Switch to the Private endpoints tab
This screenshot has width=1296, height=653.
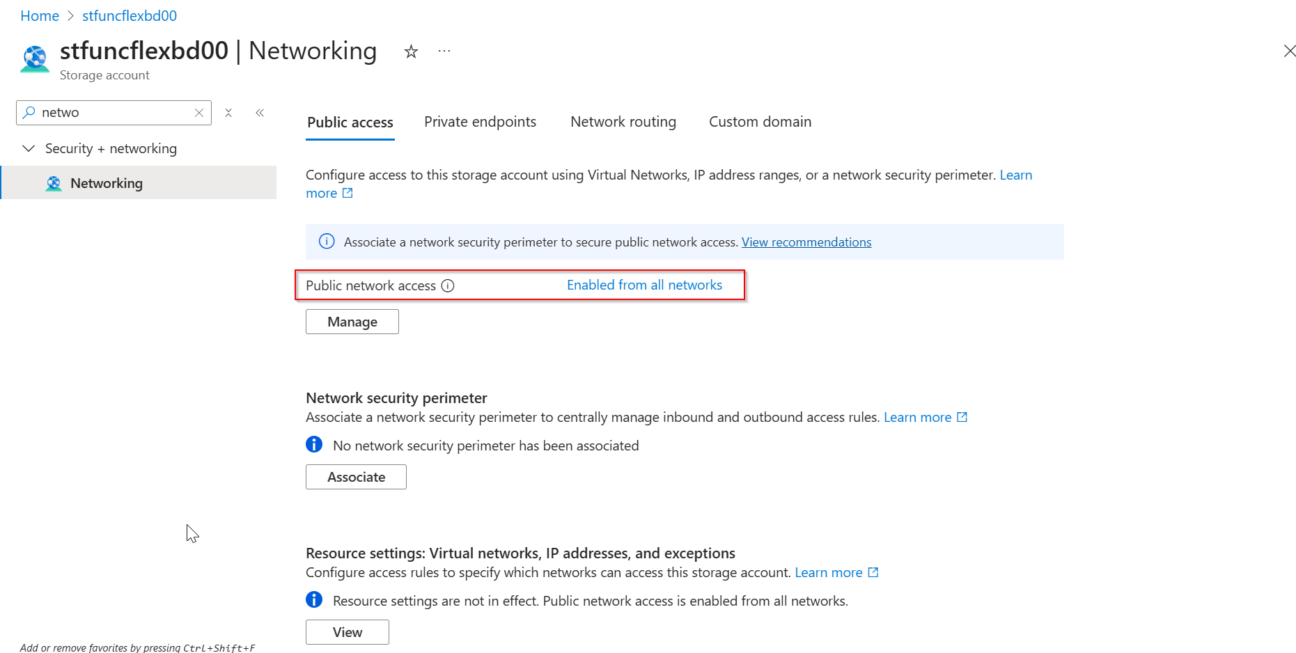(x=480, y=122)
